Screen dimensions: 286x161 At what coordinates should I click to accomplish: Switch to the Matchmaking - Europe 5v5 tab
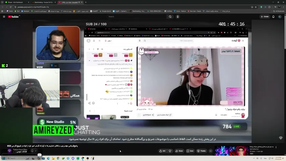pos(44,2)
